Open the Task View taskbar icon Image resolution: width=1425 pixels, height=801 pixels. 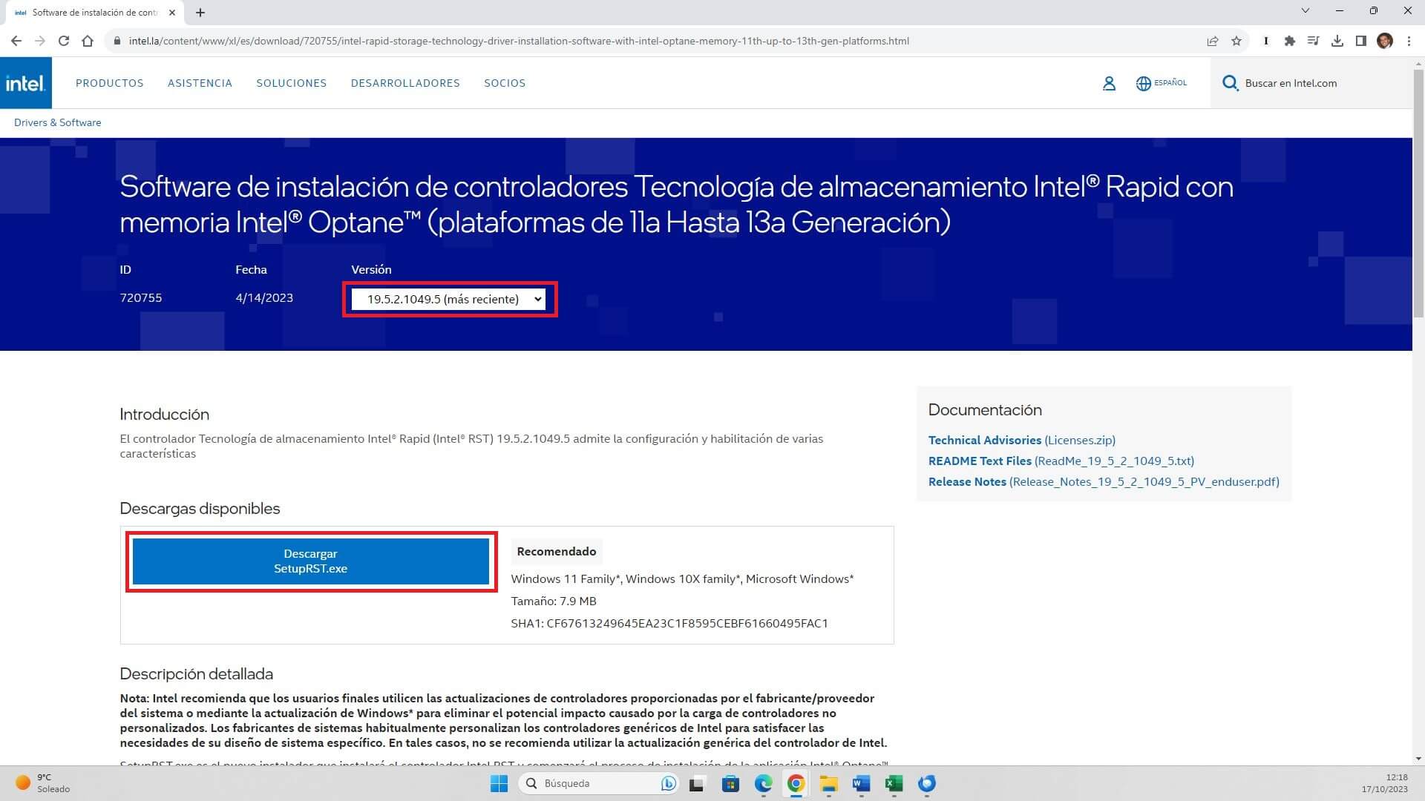tap(696, 784)
